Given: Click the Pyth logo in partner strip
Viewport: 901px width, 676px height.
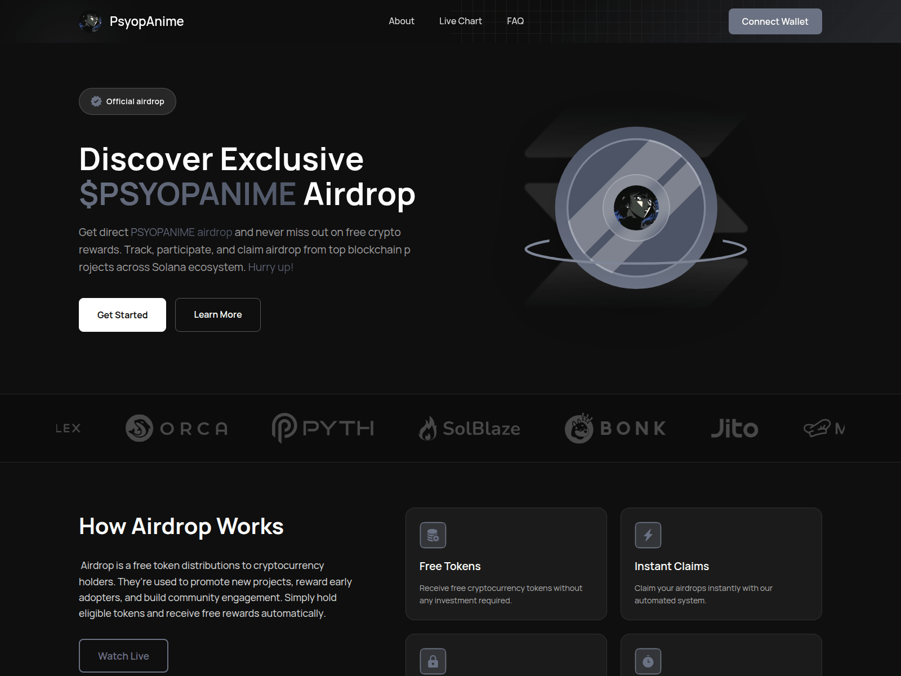Looking at the screenshot, I should (x=323, y=428).
